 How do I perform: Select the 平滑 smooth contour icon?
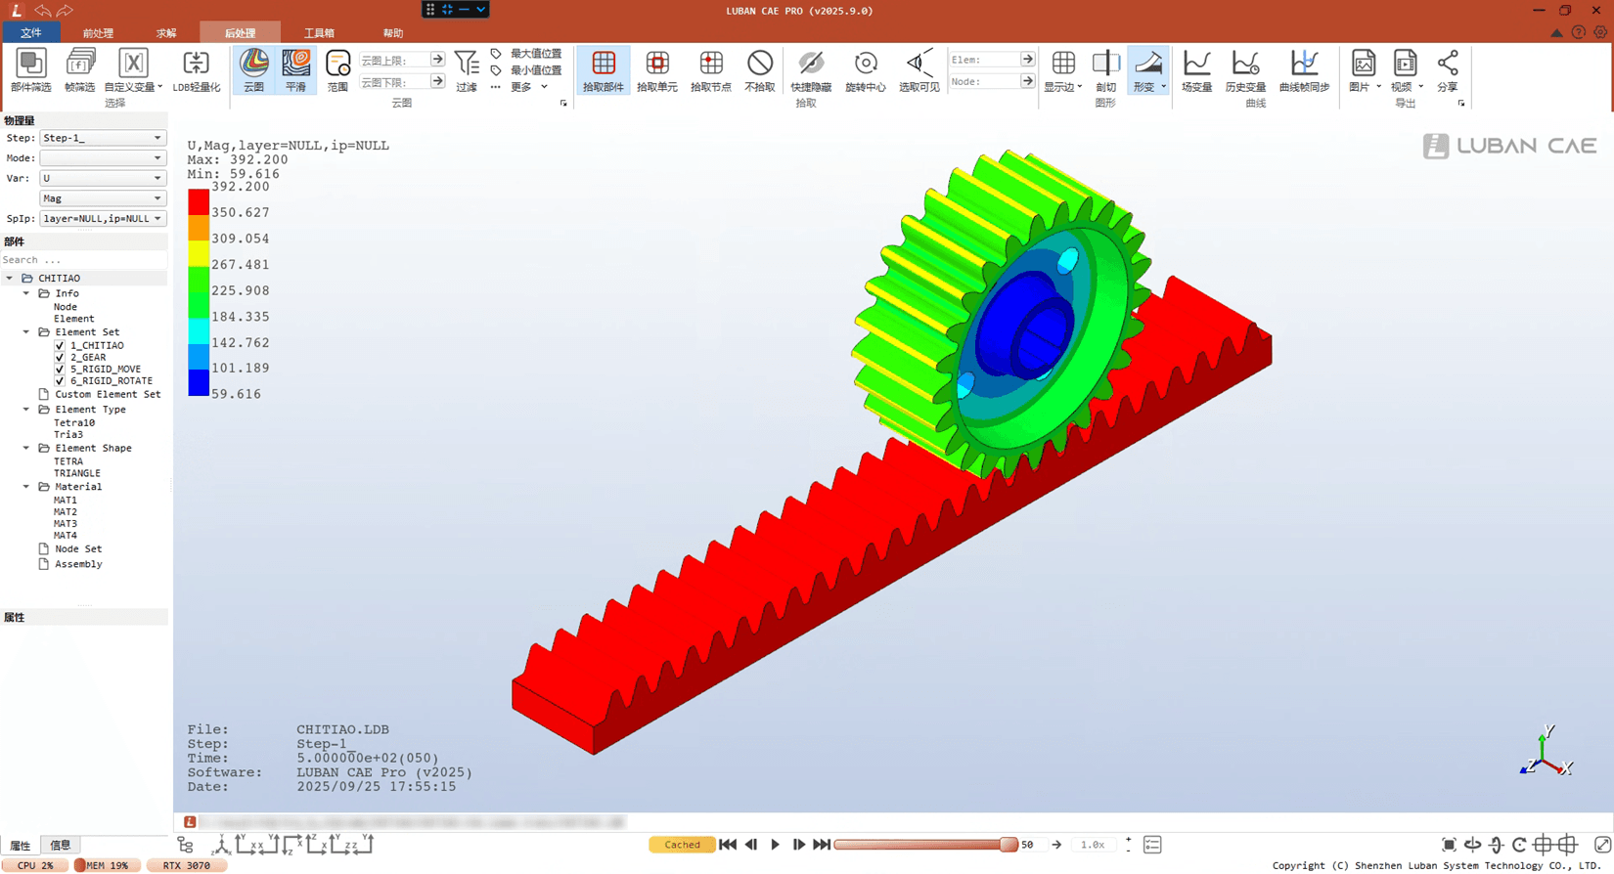pos(295,69)
